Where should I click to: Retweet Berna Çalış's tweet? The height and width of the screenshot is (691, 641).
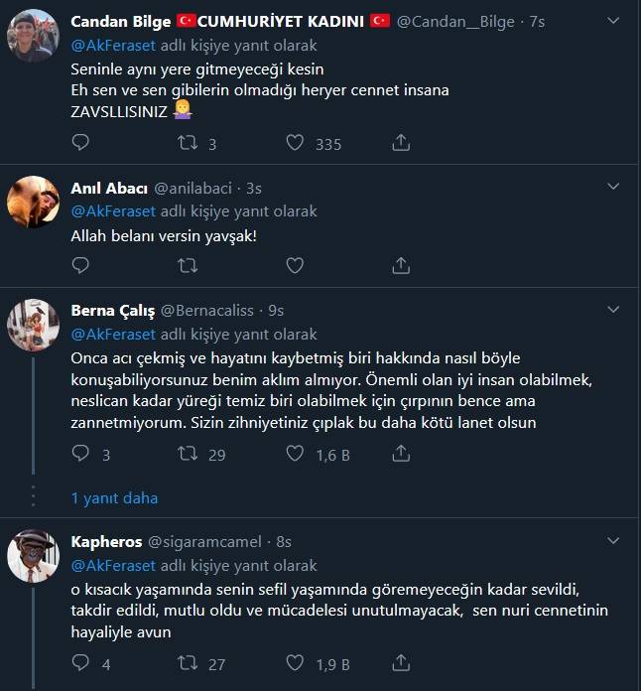tap(188, 454)
